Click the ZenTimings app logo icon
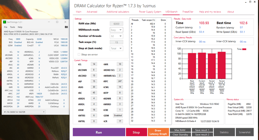 (x=5, y=22)
